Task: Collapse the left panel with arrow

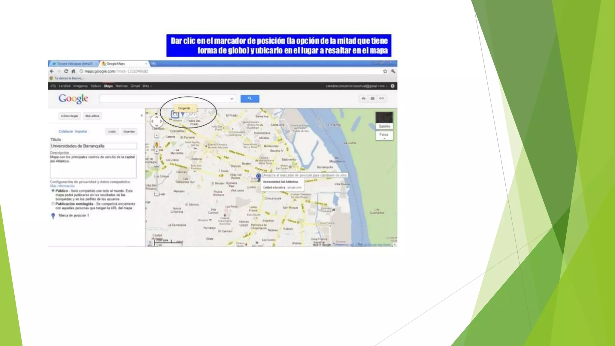Action: coord(142,116)
